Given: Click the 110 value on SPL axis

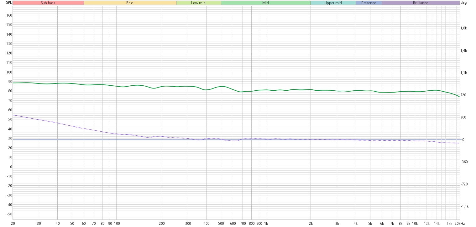Looking at the screenshot, I should pos(9,63).
